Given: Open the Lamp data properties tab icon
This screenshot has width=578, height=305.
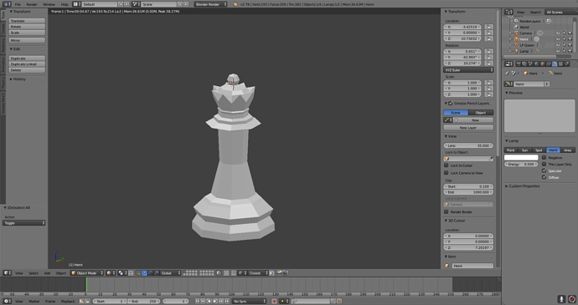Looking at the screenshot, I should [555, 64].
